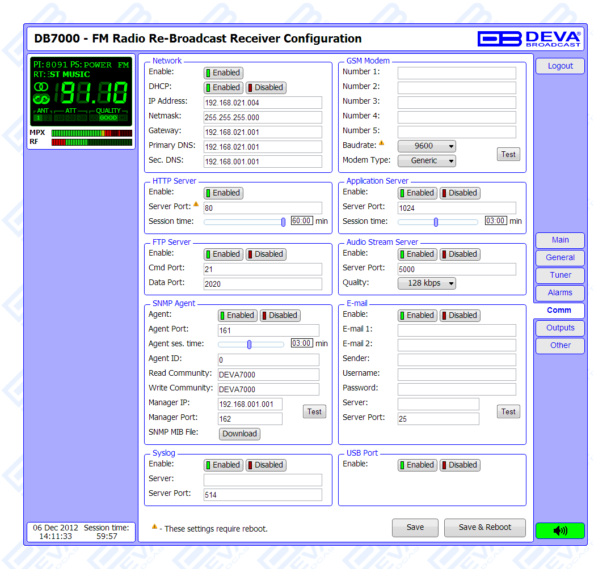Disable the USB Port

(x=460, y=465)
